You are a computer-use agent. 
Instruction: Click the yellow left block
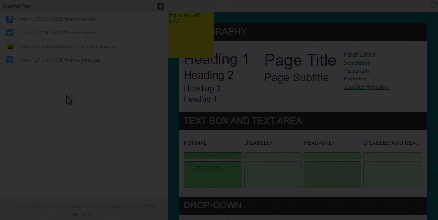[191, 35]
